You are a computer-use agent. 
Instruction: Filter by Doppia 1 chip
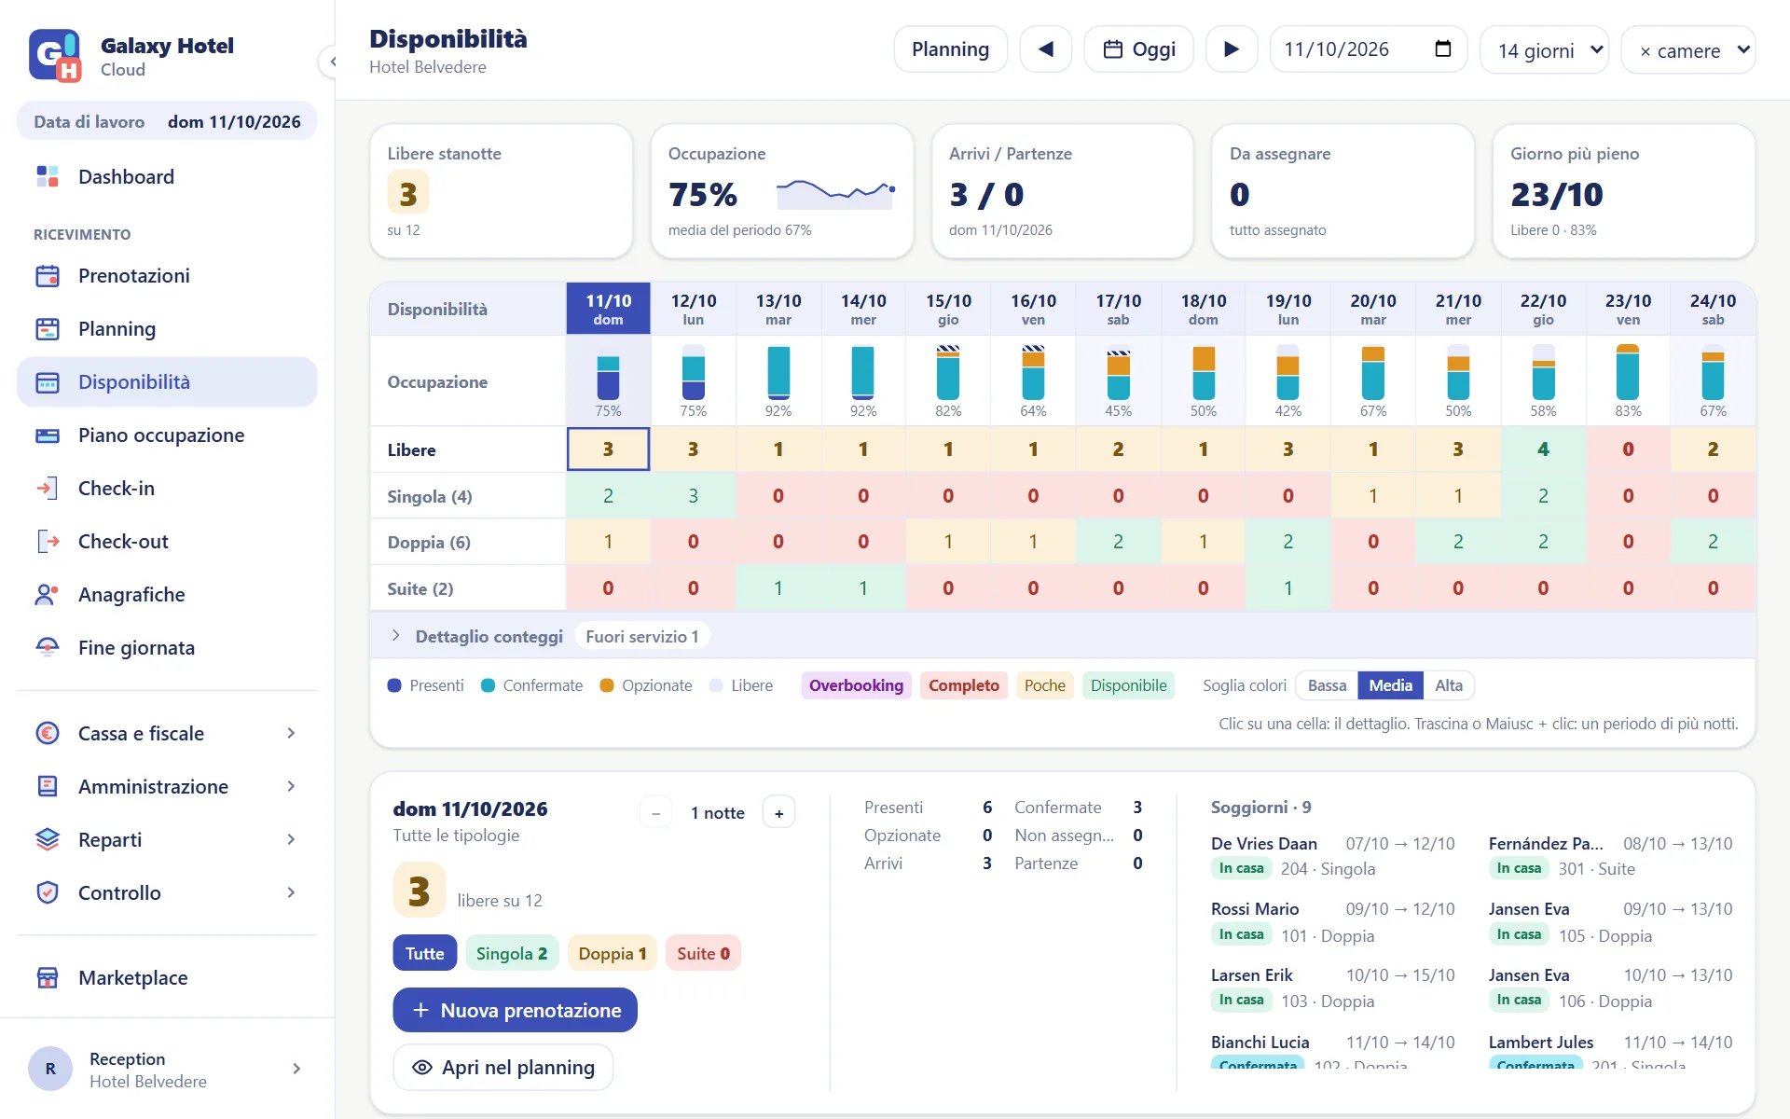(x=613, y=953)
